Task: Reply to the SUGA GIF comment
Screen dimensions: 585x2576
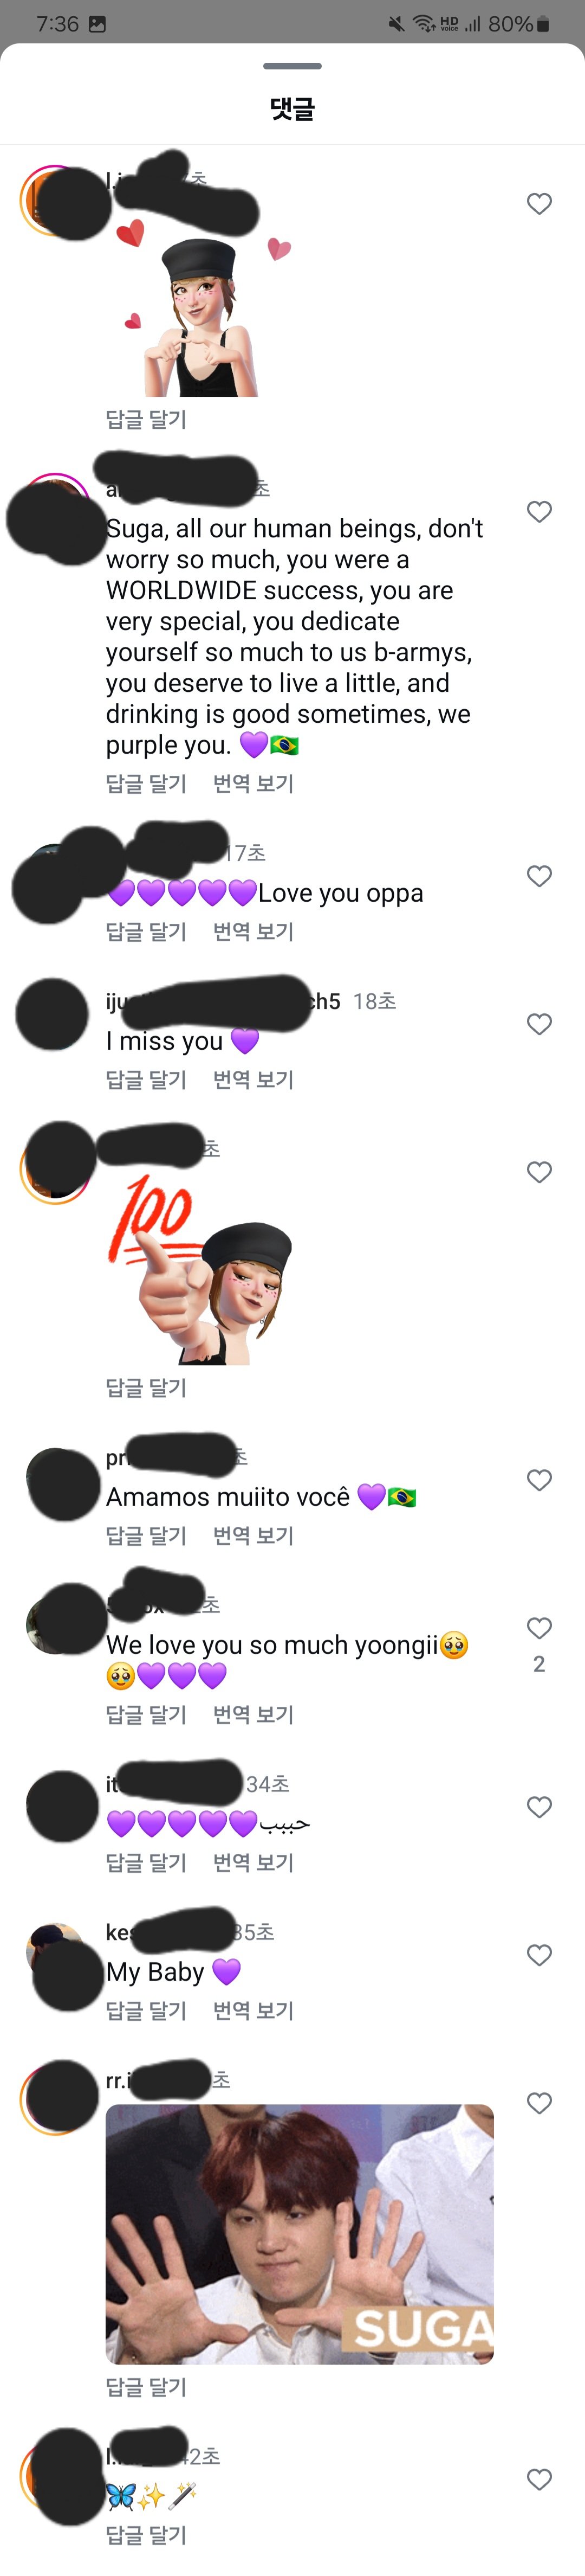Action: (146, 2387)
